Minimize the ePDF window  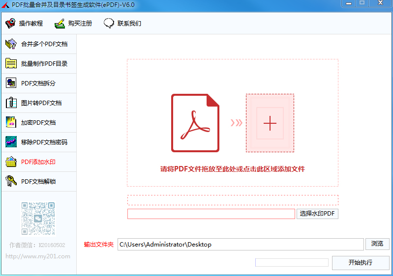[x=349, y=3]
